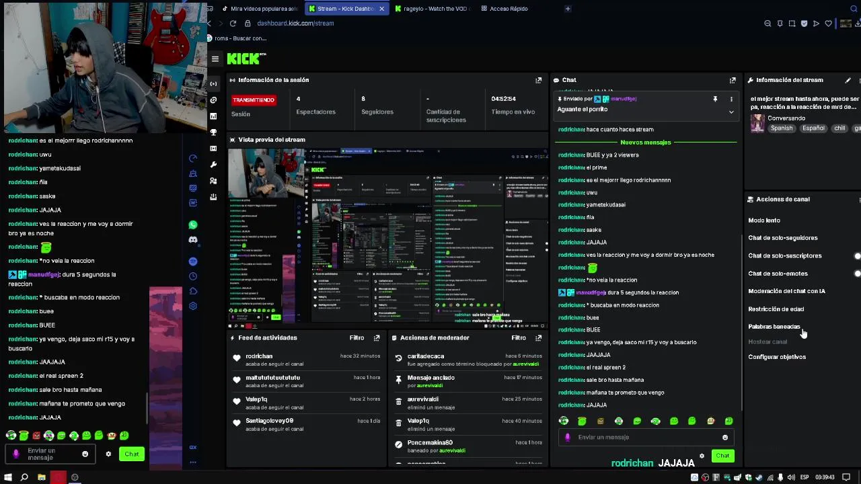861x484 pixels.
Task: Open Moderación del chat con IA option
Action: (x=786, y=291)
